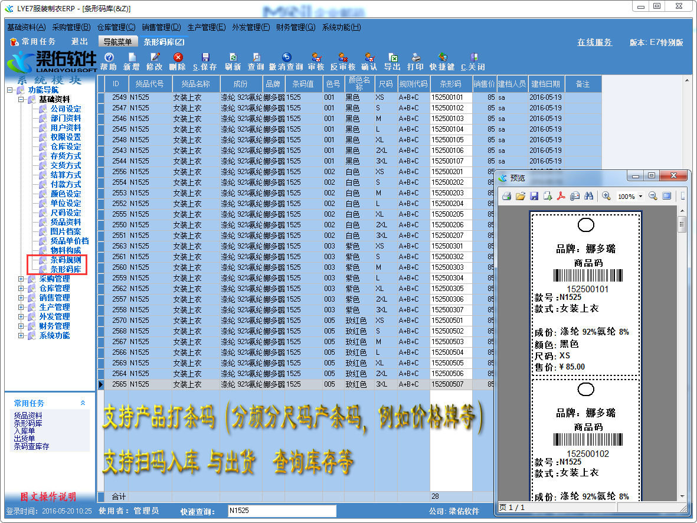Click the 退出 button
The height and width of the screenshot is (523, 697).
point(80,41)
